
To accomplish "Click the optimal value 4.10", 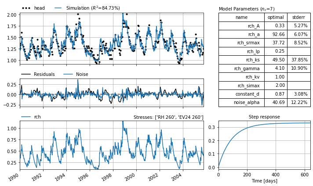I will click(280, 68).
